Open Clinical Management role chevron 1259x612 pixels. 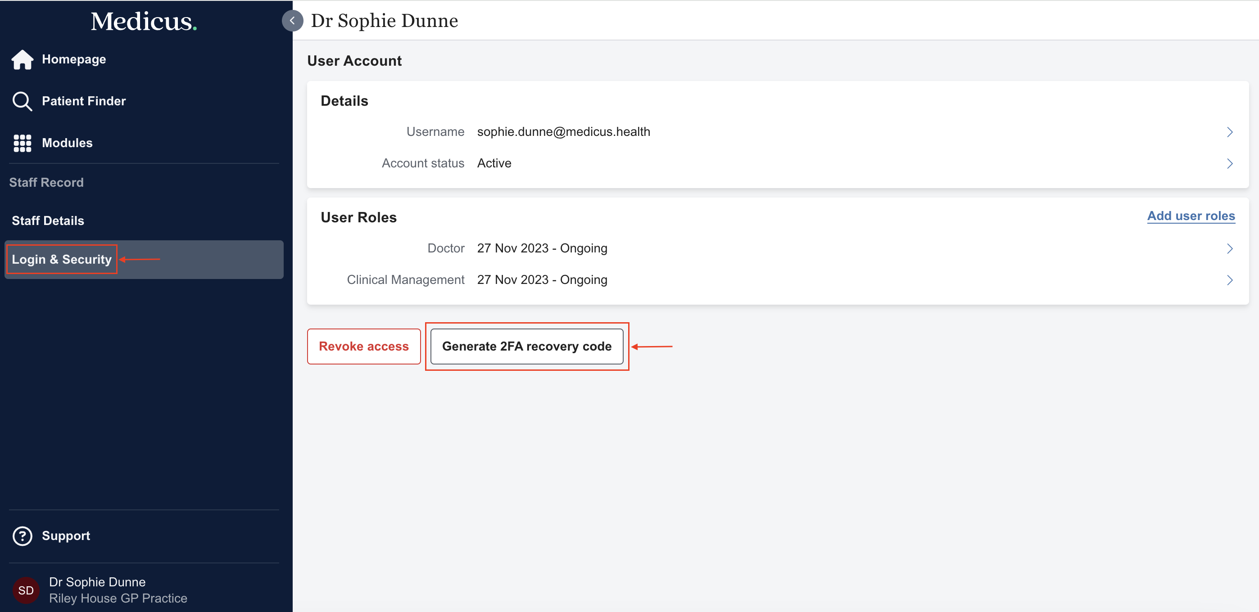[x=1229, y=280]
